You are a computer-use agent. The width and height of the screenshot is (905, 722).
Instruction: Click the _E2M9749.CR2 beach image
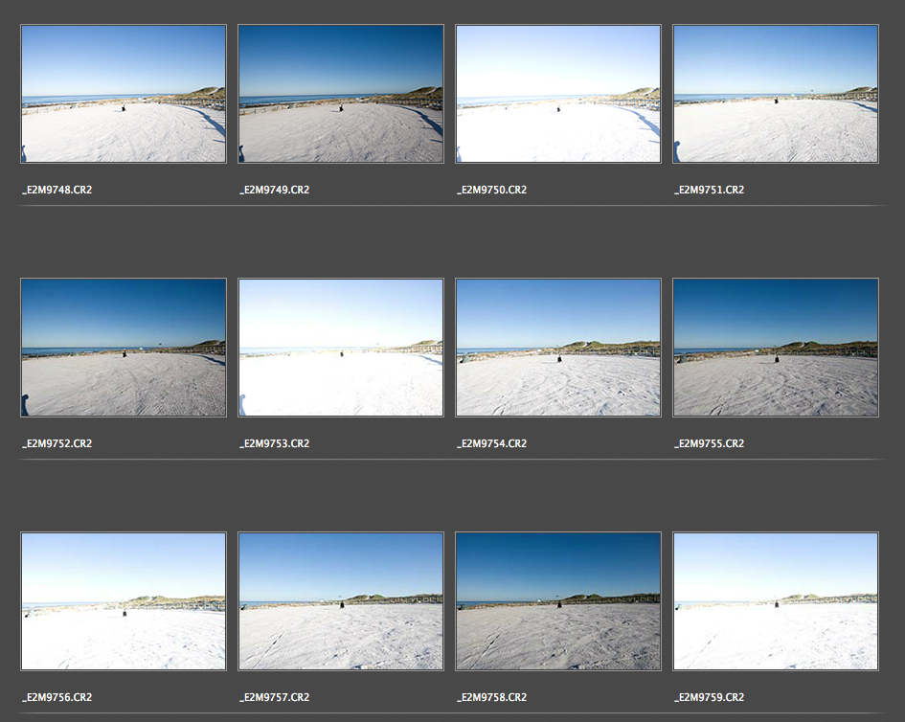coord(341,94)
